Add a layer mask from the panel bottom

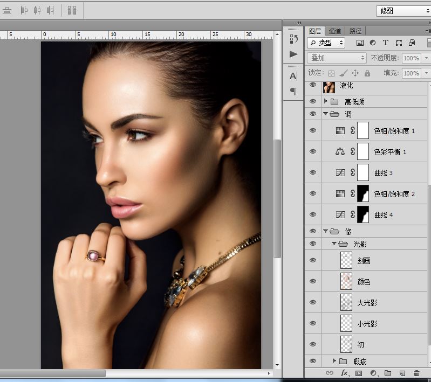point(358,373)
